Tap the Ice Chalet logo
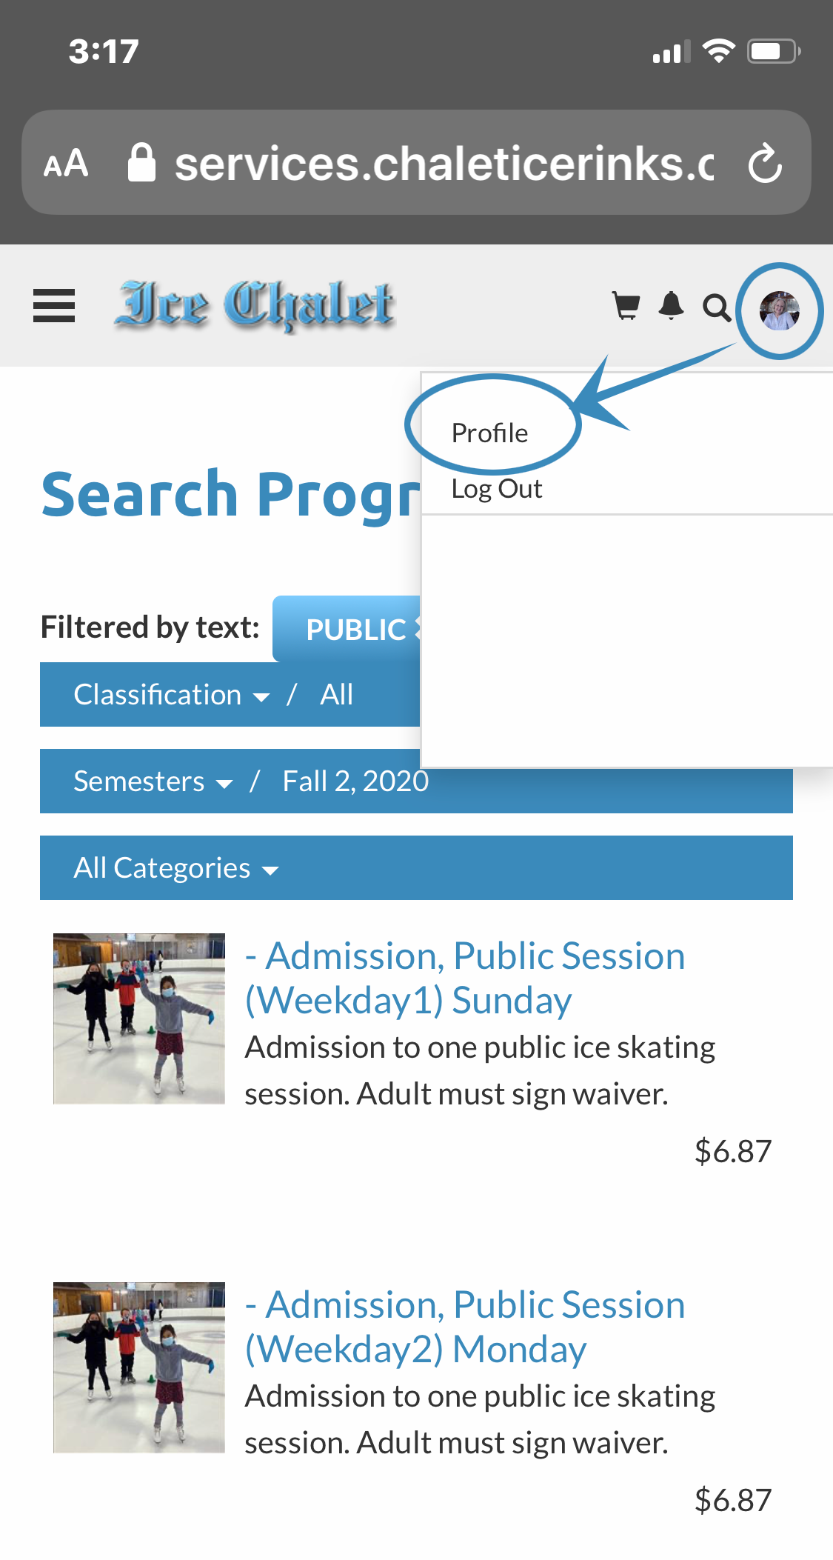Viewport: 833px width, 1560px height. click(255, 304)
